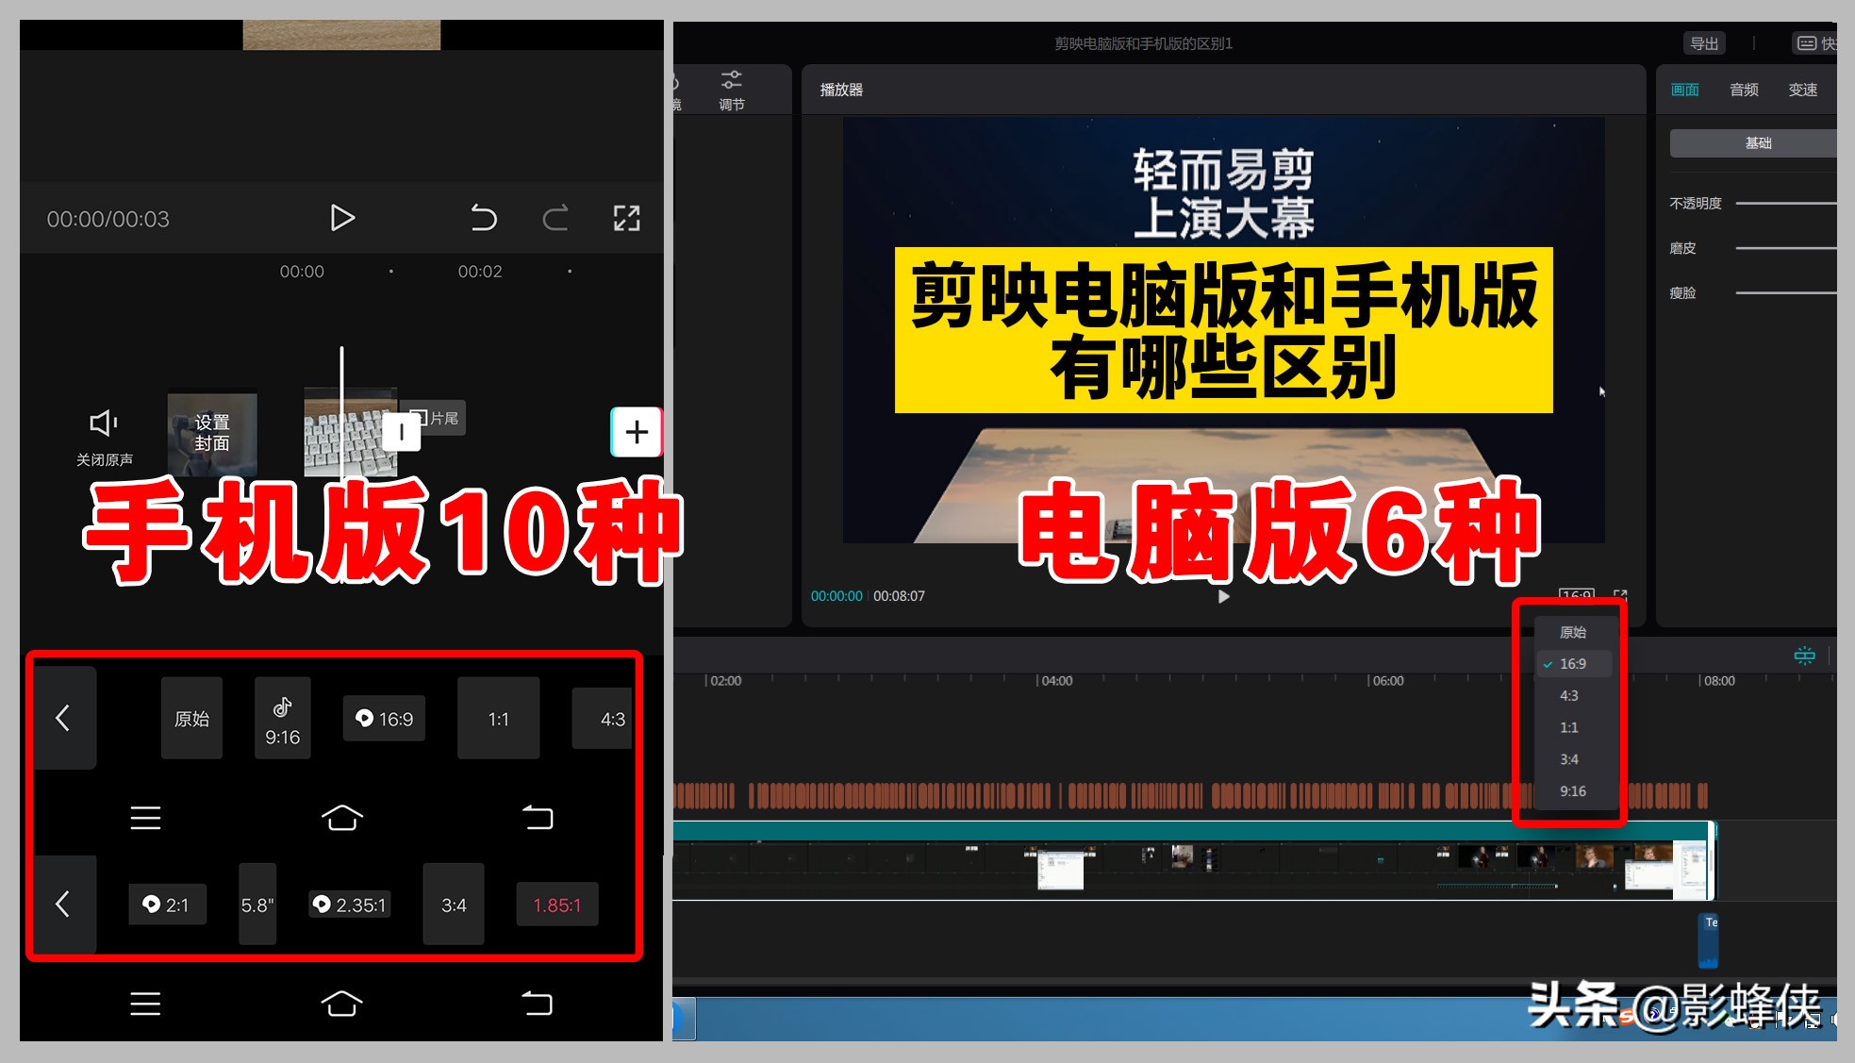Viewport: 1855px width, 1063px height.
Task: Select the checked 16:9 option in dropdown
Action: click(x=1573, y=663)
